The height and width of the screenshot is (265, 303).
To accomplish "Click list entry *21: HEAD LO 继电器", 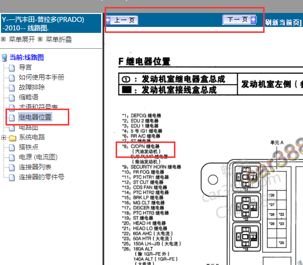I will pos(145,228).
